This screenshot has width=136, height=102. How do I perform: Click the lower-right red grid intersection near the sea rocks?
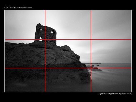[x=91, y=68]
